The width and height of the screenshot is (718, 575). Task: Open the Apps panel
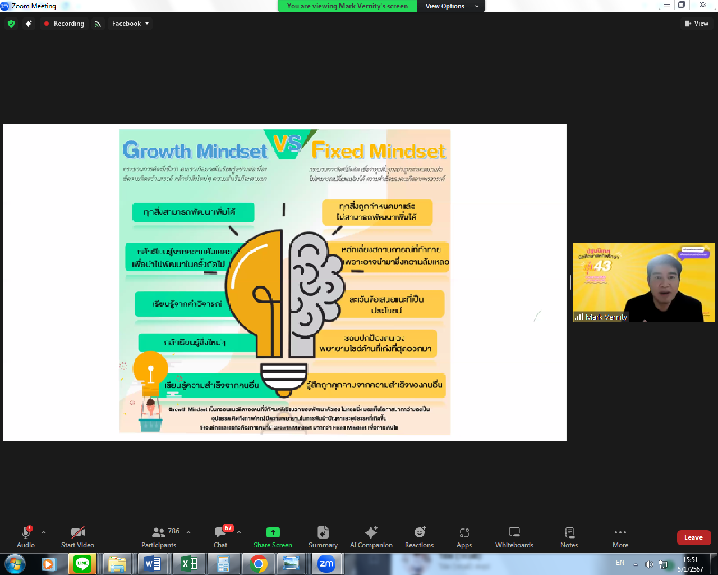pyautogui.click(x=464, y=537)
